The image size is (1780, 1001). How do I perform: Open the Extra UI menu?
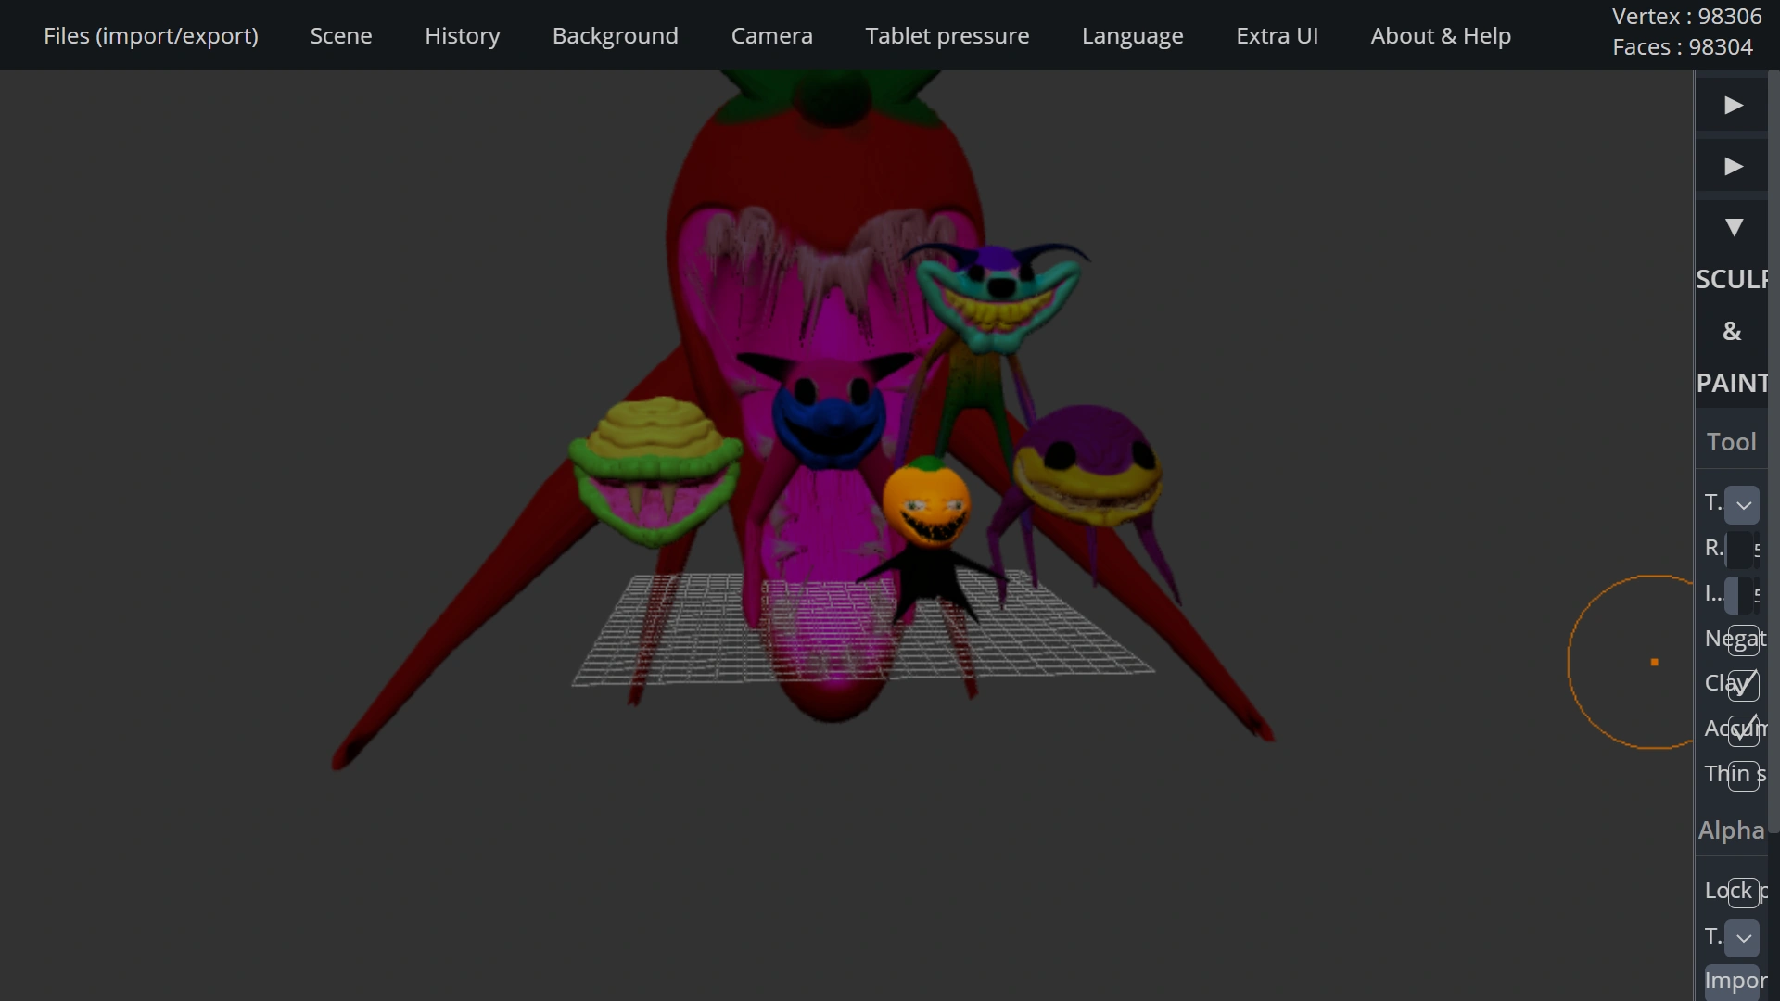1277,35
